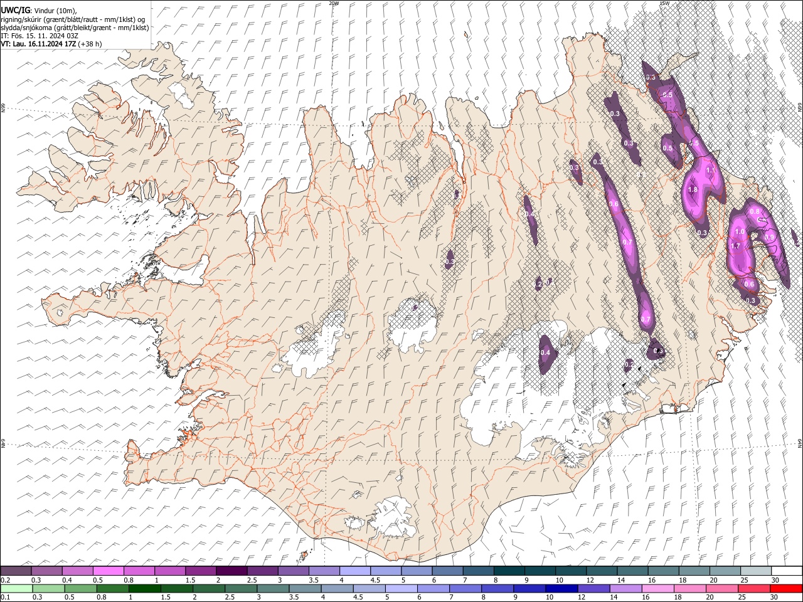Select the green 0.5 swatch in the lower scale
This screenshot has height=602, width=803.
point(80,589)
